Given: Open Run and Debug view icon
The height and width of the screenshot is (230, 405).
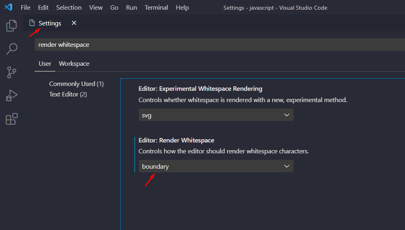Looking at the screenshot, I should 12,96.
